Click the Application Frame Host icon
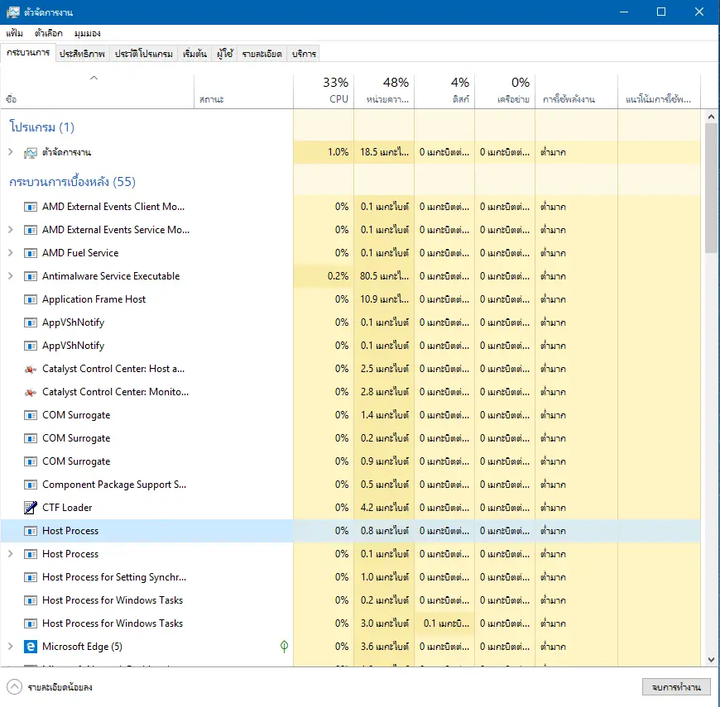 31,299
